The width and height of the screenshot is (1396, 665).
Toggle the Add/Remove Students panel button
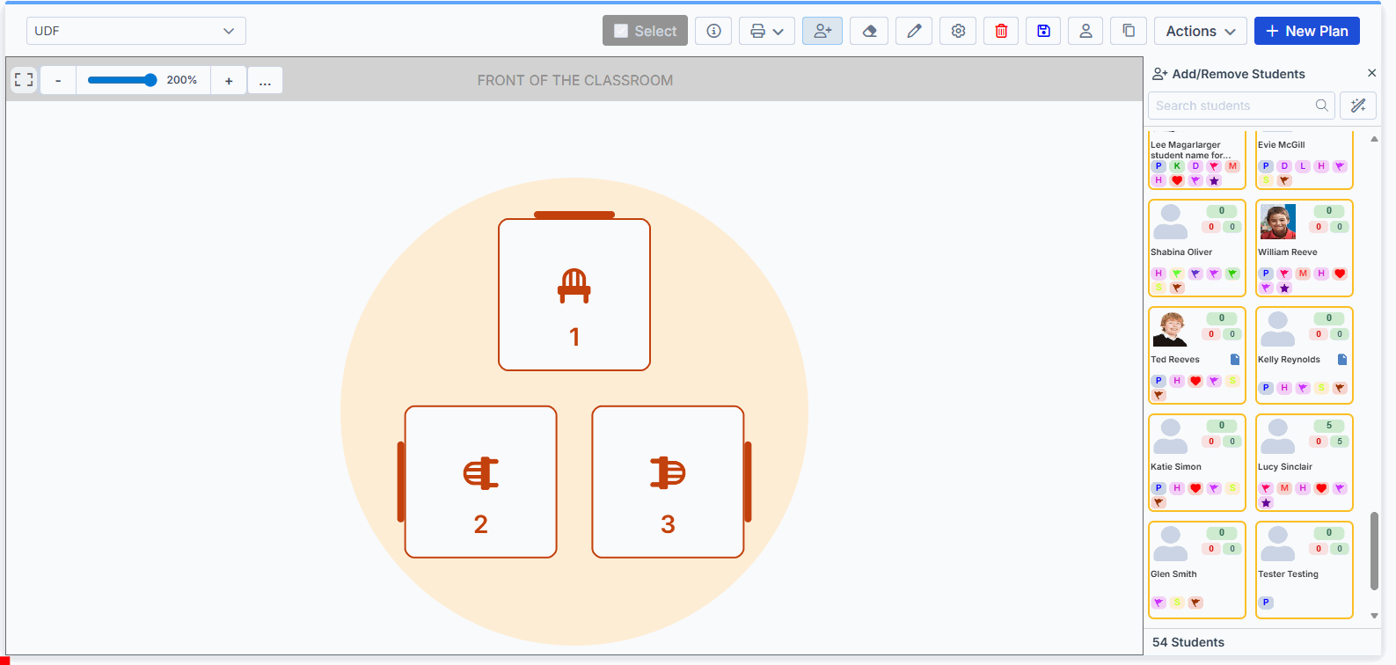click(822, 31)
